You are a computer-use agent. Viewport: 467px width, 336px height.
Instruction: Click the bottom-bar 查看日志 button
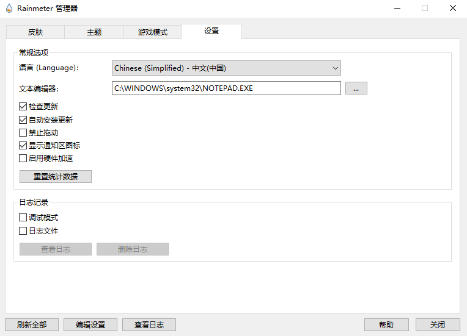(149, 324)
